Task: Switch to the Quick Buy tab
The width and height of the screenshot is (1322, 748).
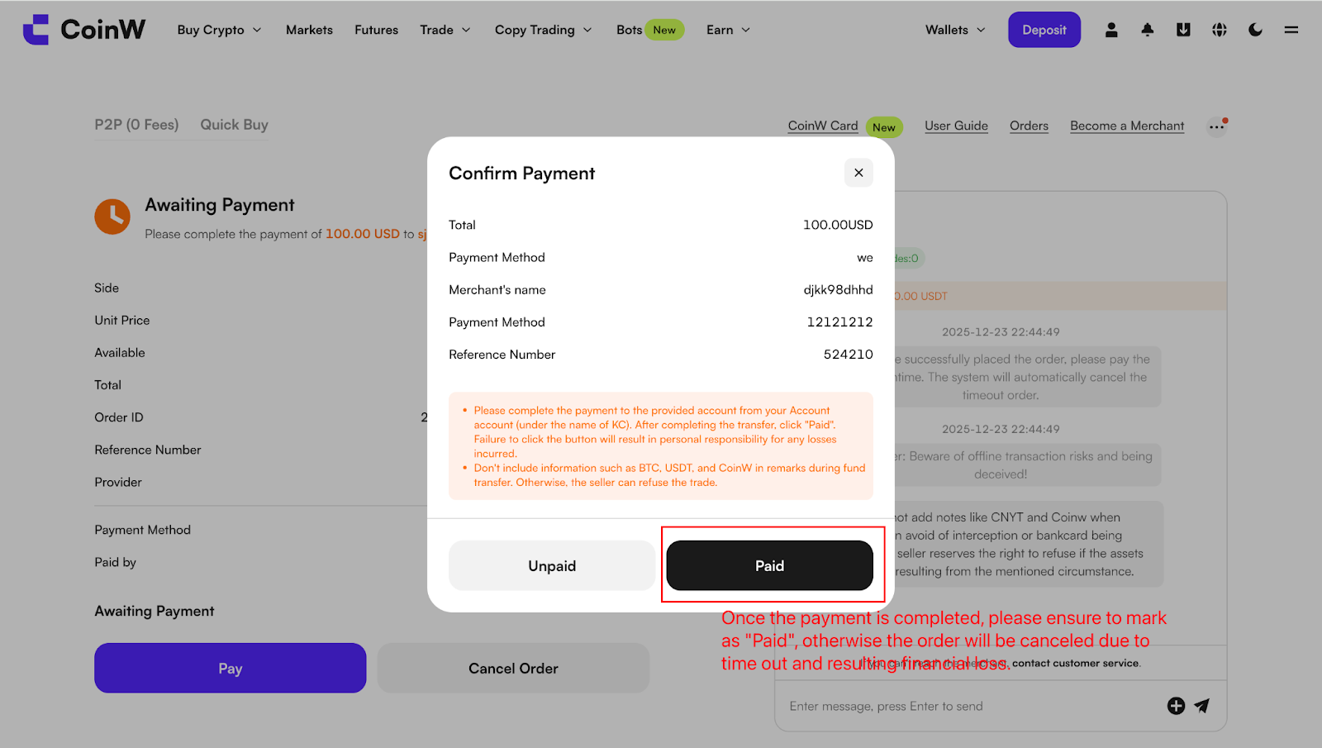Action: tap(234, 125)
